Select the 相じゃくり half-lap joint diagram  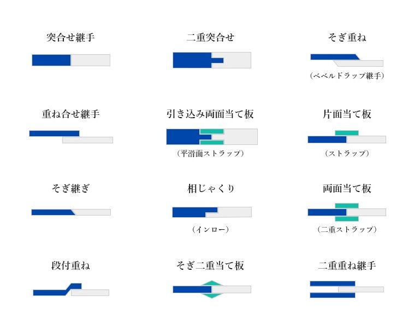click(212, 212)
